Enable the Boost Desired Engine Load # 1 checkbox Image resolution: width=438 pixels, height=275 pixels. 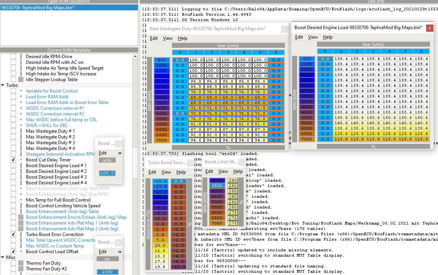(13, 166)
